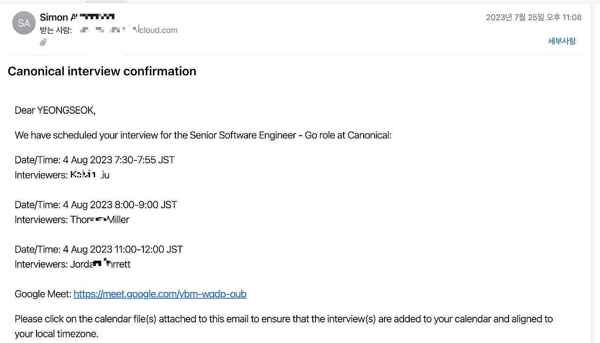Open the Google Meet meeting link
This screenshot has height=343, width=600.
coord(160,294)
